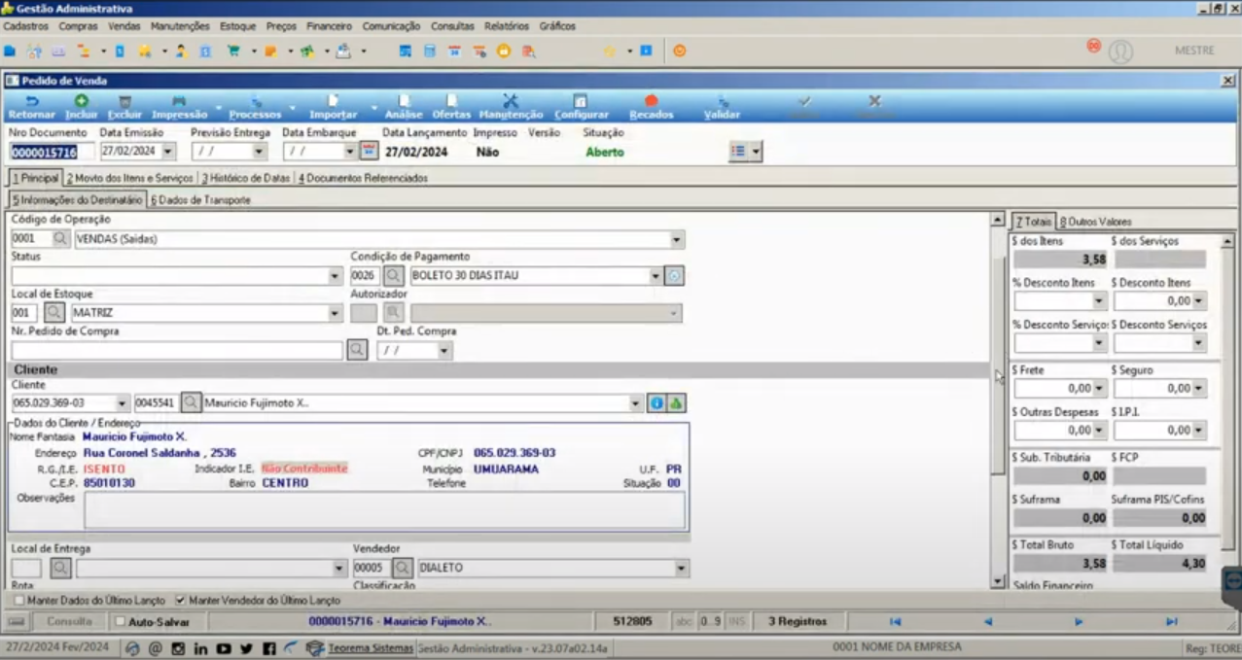Open the Relatórios menu

(507, 26)
